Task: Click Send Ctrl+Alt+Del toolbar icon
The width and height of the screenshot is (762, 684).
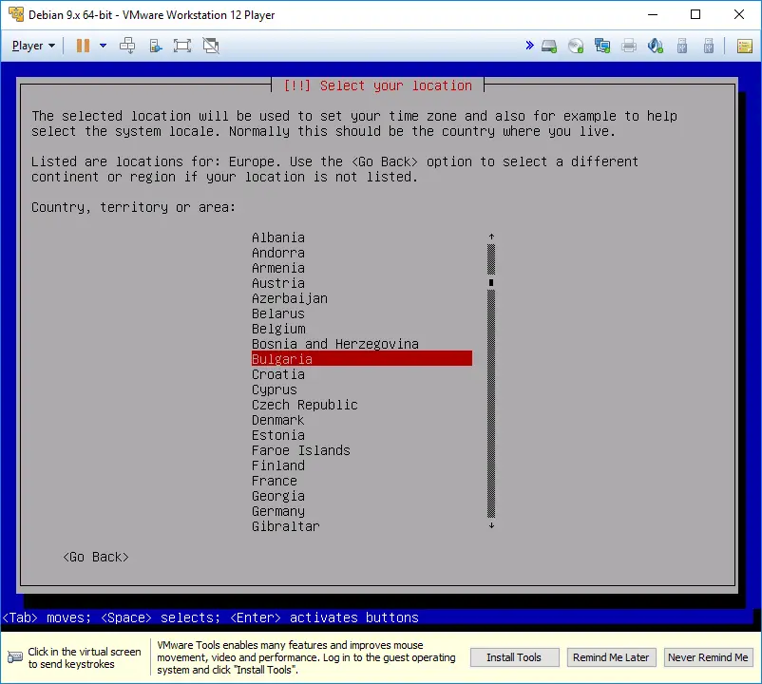Action: tap(127, 46)
